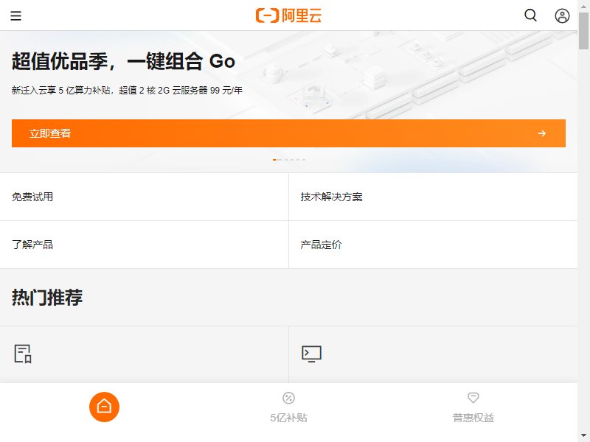Click the percent icon above 5亿补贴
590x442 pixels.
coord(288,398)
